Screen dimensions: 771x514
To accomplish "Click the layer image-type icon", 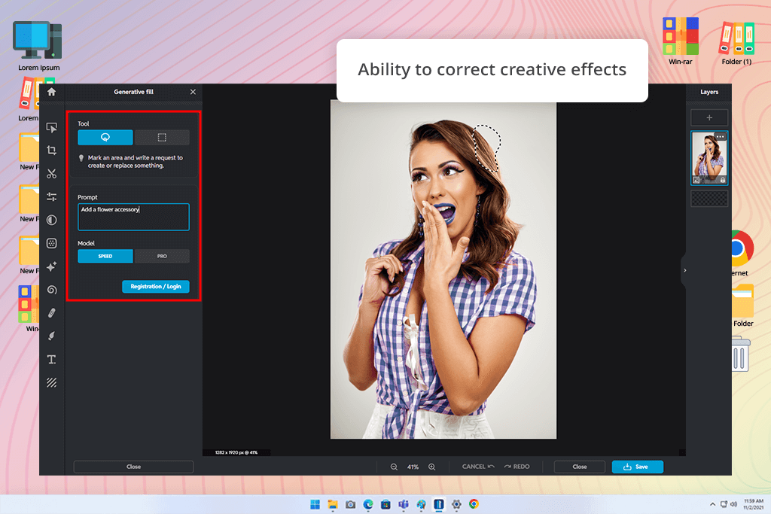I will coord(696,180).
